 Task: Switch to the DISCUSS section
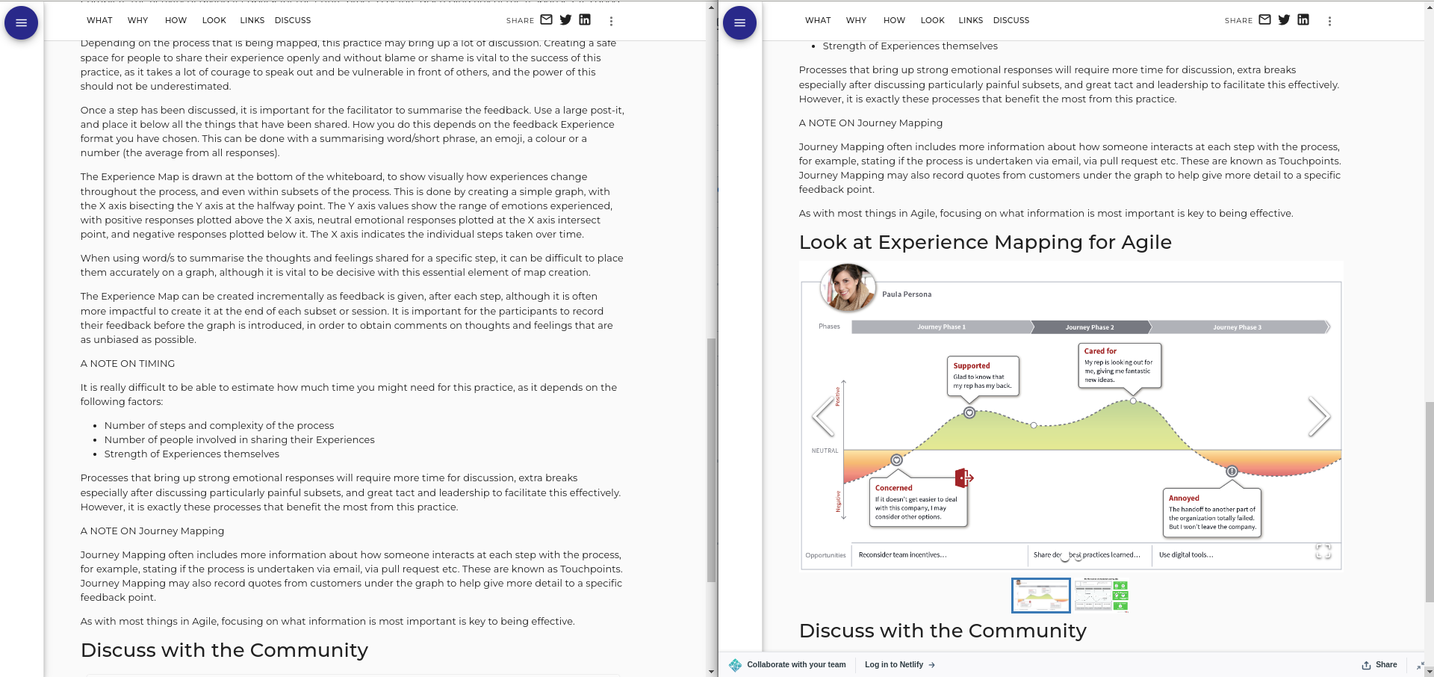point(1011,20)
